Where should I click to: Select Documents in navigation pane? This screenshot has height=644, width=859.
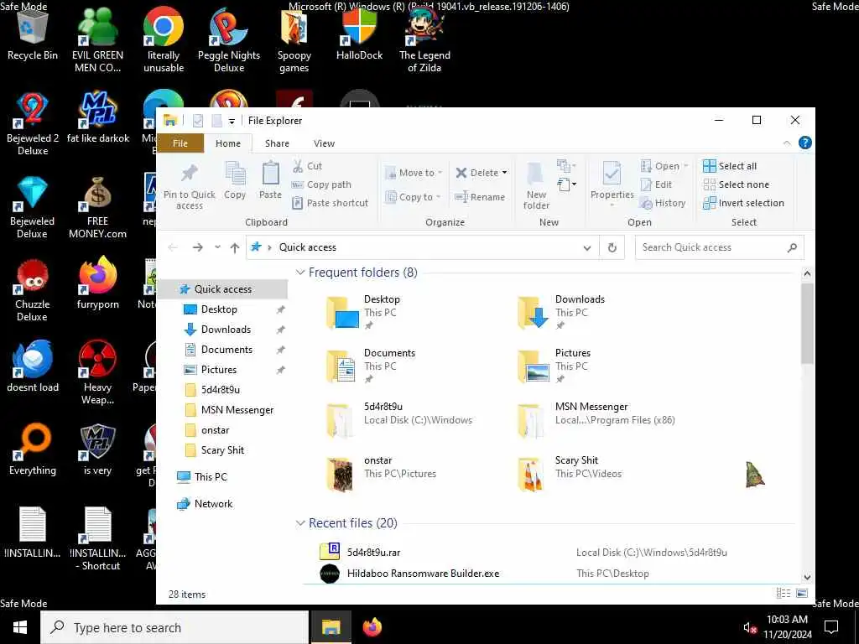tap(226, 350)
